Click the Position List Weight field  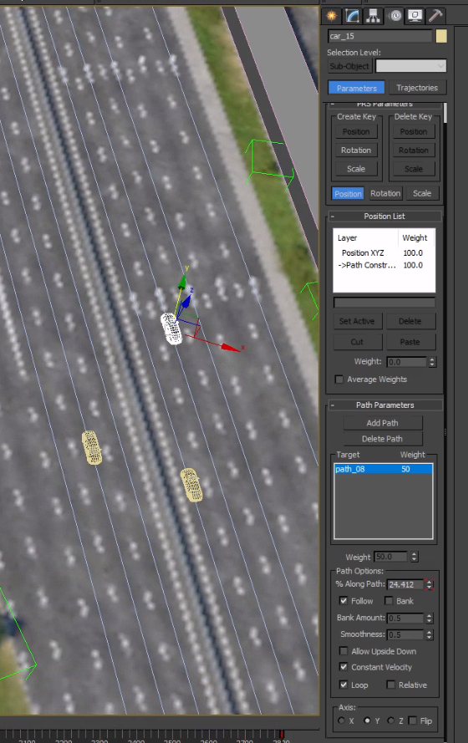(406, 362)
